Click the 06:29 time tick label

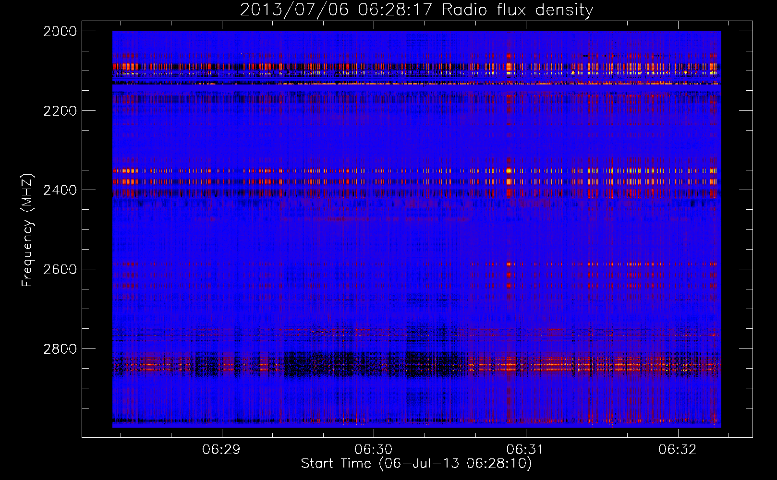pyautogui.click(x=221, y=450)
